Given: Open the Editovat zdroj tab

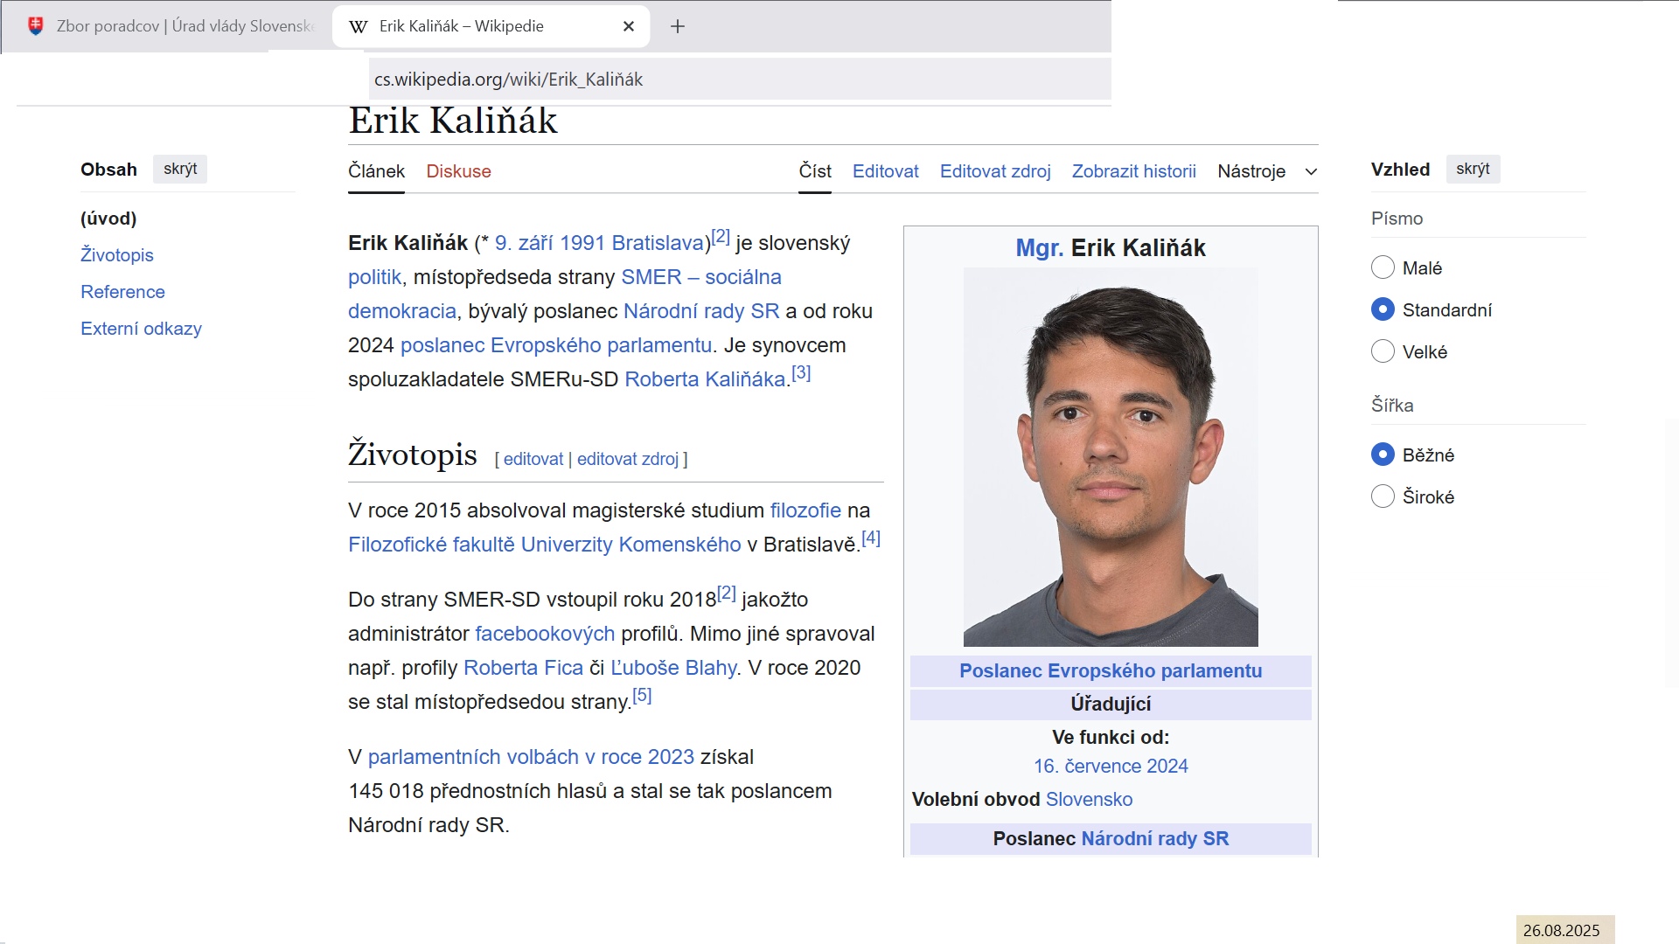Looking at the screenshot, I should point(995,171).
